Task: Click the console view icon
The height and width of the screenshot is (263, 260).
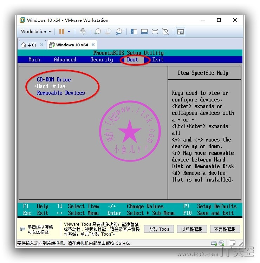Action: [181, 32]
